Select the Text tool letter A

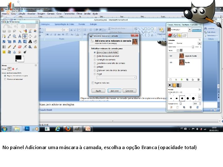point(30,42)
